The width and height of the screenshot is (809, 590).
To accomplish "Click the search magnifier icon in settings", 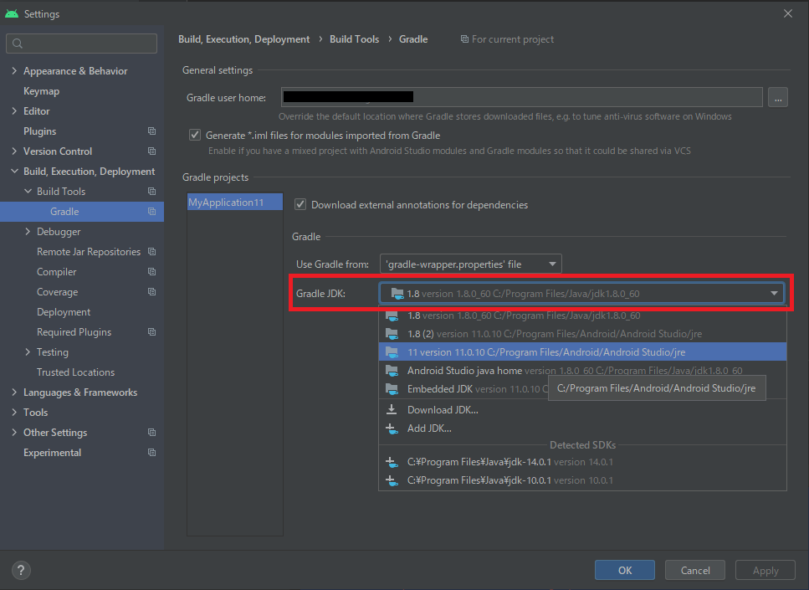I will click(x=18, y=44).
